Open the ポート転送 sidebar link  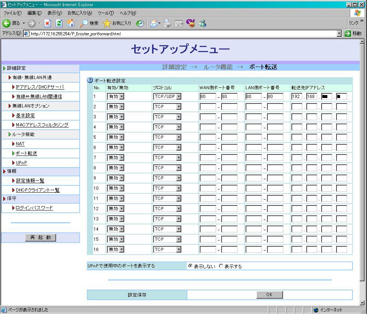coord(26,153)
